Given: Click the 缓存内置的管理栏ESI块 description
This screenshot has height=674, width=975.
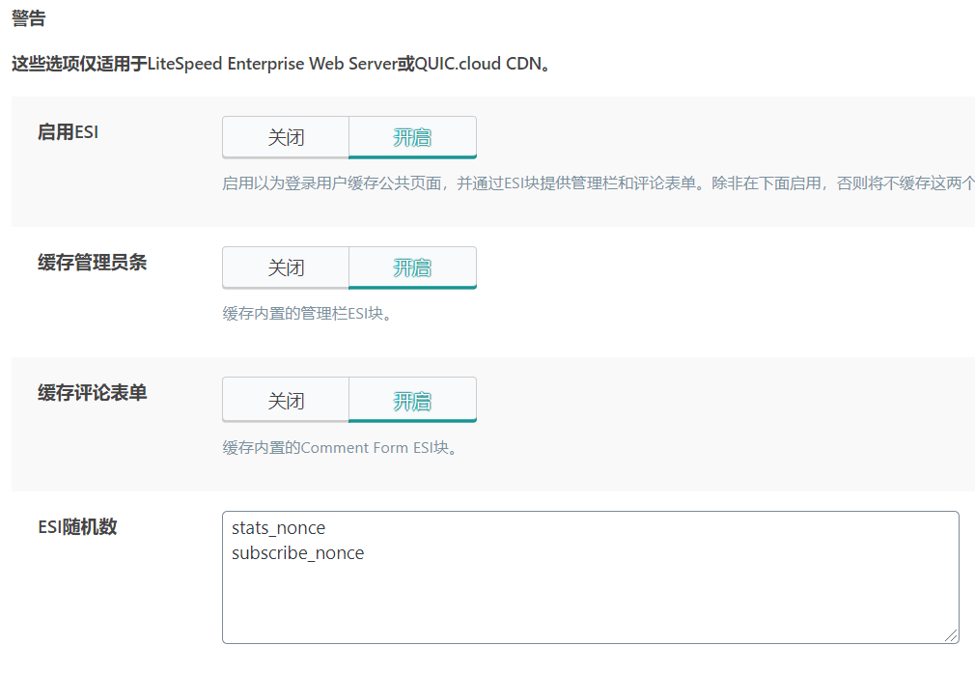Looking at the screenshot, I should [308, 314].
